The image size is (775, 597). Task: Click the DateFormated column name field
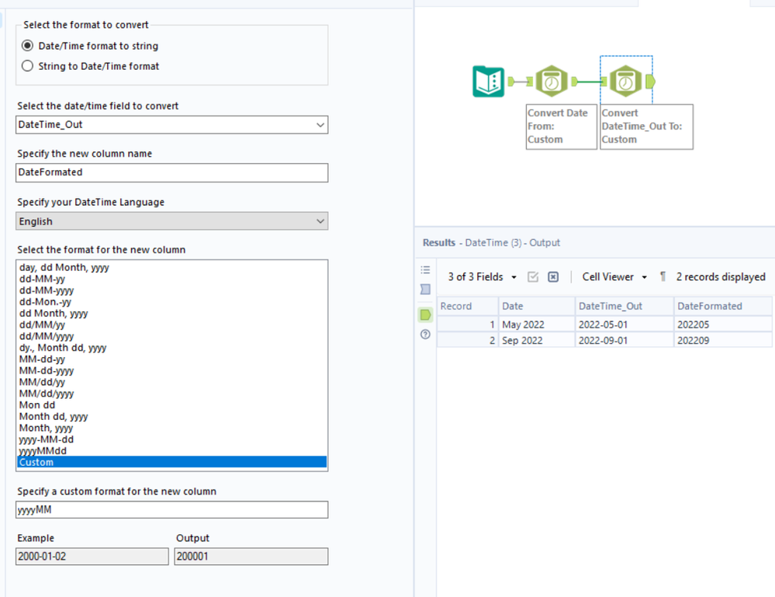click(x=171, y=172)
